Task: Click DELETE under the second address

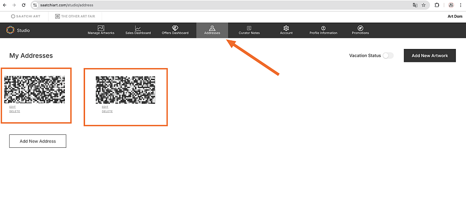Action: [x=107, y=111]
